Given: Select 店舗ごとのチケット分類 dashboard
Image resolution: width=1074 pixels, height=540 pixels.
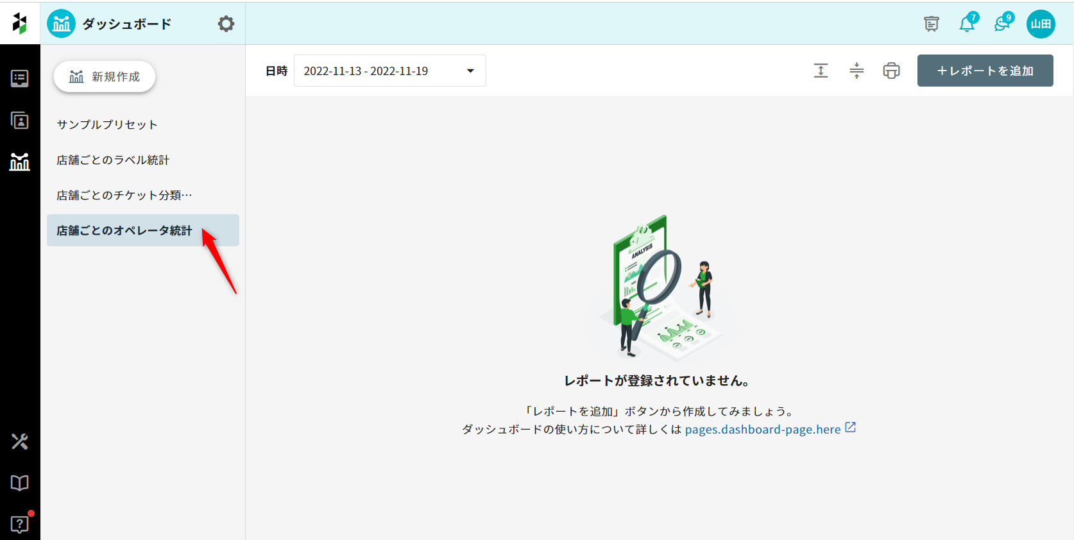Looking at the screenshot, I should (124, 195).
